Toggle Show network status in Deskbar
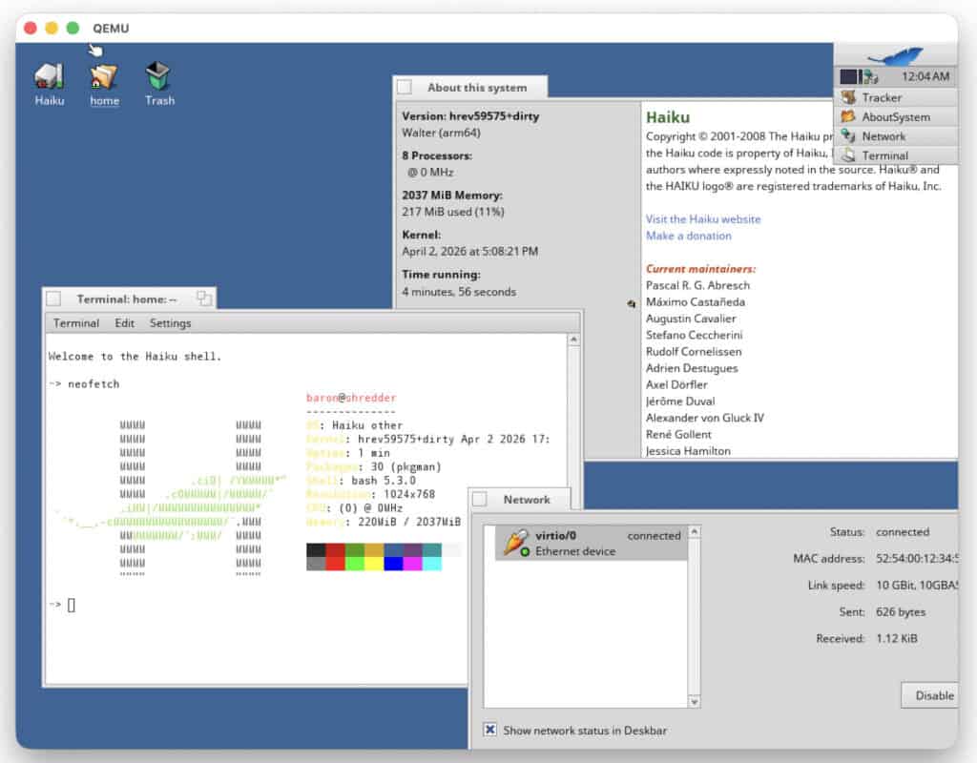Screen dimensions: 977x763 coord(489,730)
